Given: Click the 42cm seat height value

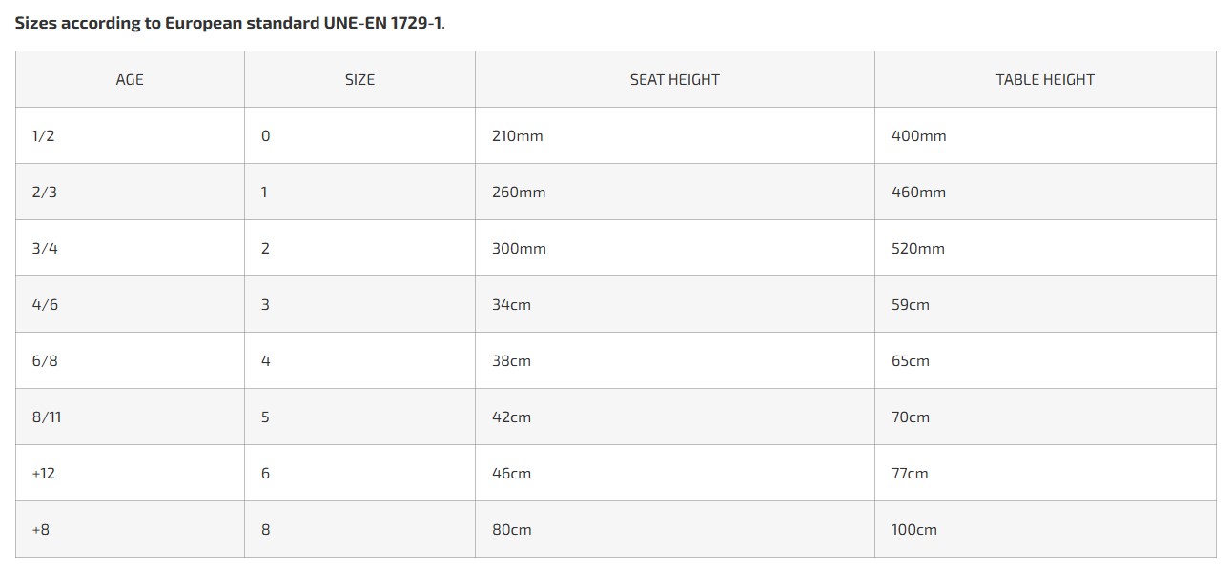Looking at the screenshot, I should (511, 417).
